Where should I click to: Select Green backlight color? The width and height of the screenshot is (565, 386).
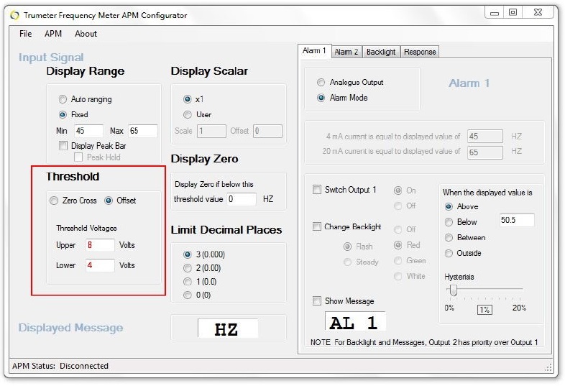pyautogui.click(x=398, y=261)
